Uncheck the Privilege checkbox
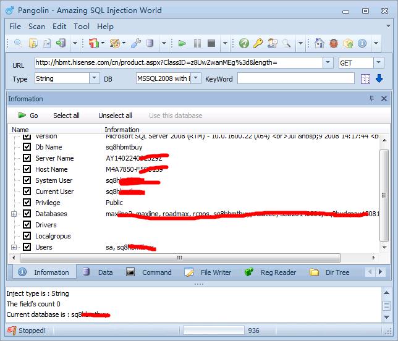398x341 pixels. click(27, 202)
